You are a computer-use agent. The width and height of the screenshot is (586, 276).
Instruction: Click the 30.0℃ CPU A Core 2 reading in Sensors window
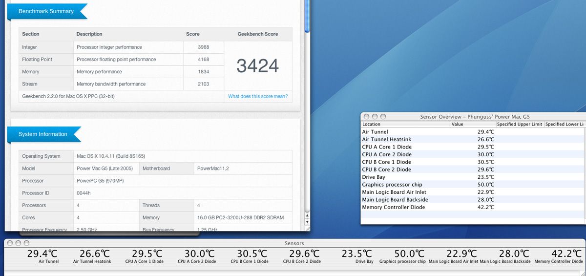click(199, 254)
